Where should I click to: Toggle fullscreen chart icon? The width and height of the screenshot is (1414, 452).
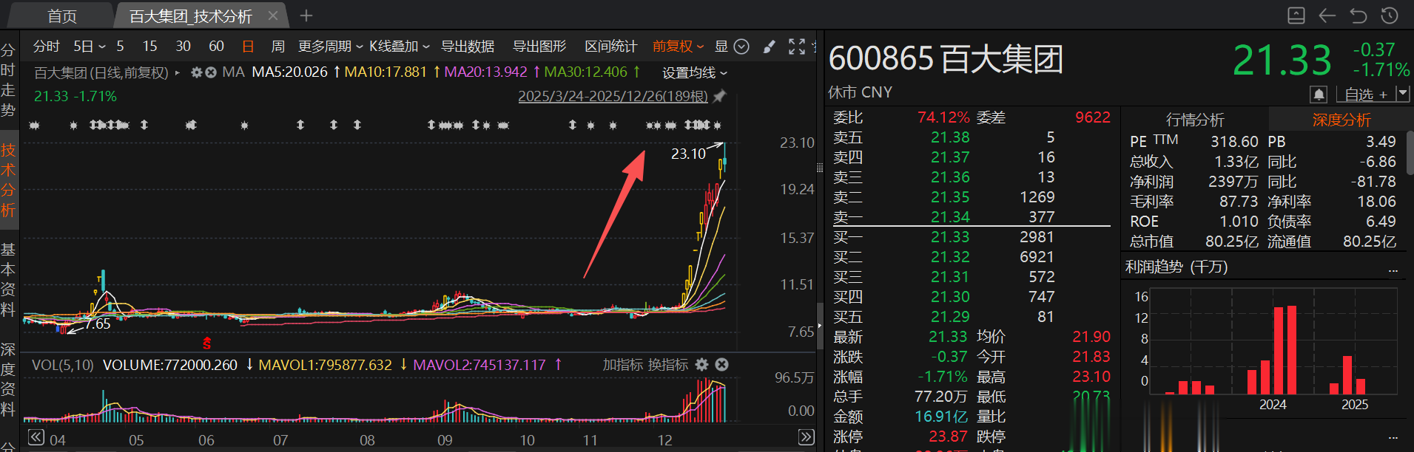coord(797,47)
